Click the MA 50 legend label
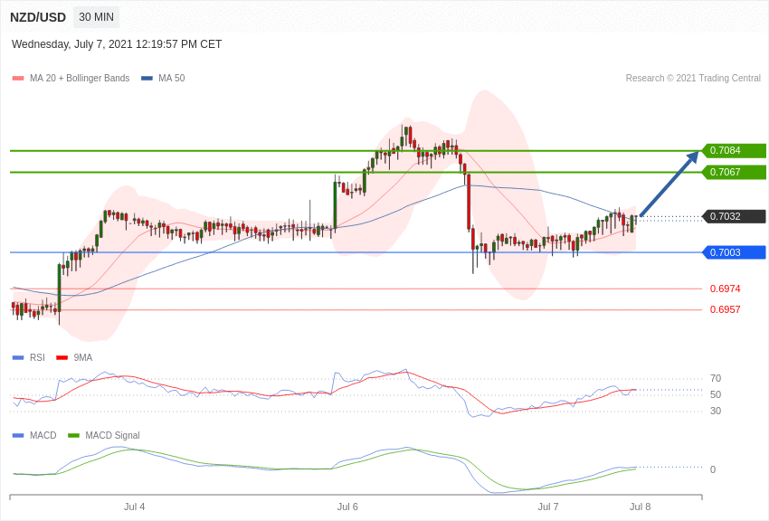This screenshot has height=521, width=769. coord(172,78)
